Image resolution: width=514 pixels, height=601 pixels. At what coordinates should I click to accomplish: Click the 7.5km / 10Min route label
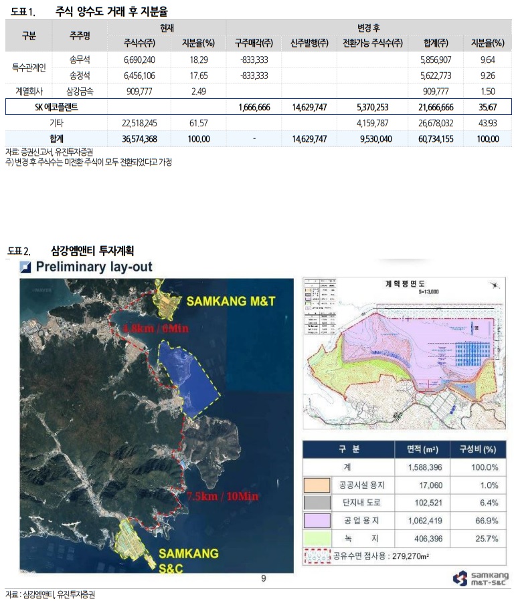[222, 496]
